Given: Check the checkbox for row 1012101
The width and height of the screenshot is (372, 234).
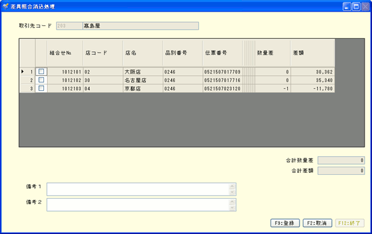Looking at the screenshot, I should tap(41, 72).
